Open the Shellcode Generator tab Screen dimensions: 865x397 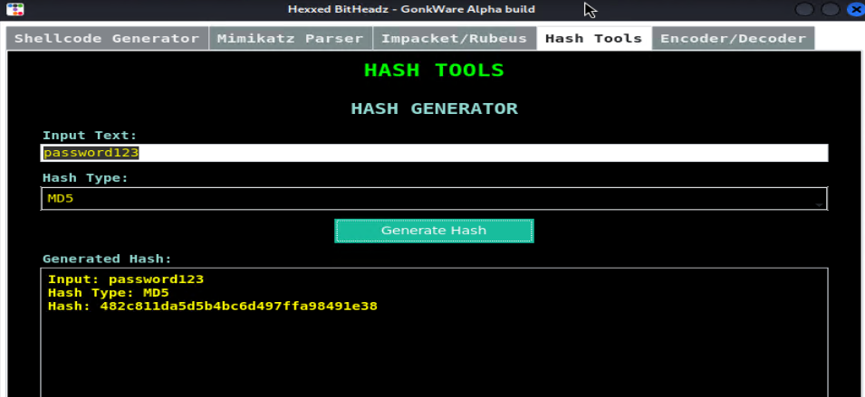[x=107, y=39]
